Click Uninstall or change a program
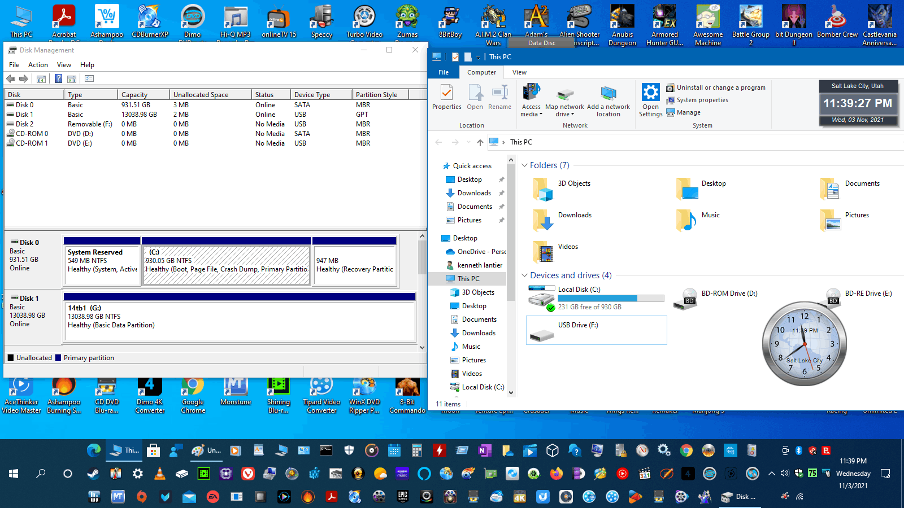 [x=716, y=87]
